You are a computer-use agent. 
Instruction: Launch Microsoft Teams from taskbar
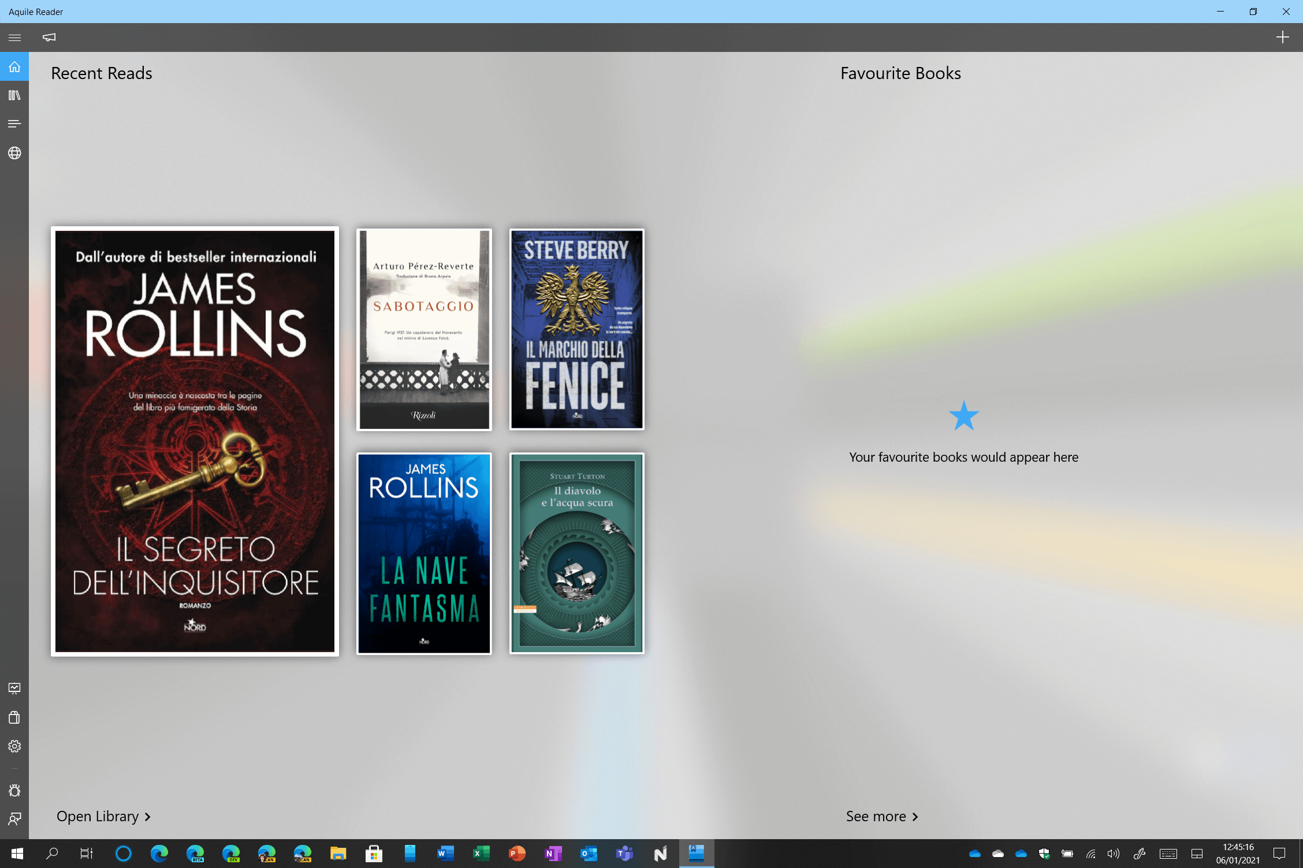pos(624,854)
